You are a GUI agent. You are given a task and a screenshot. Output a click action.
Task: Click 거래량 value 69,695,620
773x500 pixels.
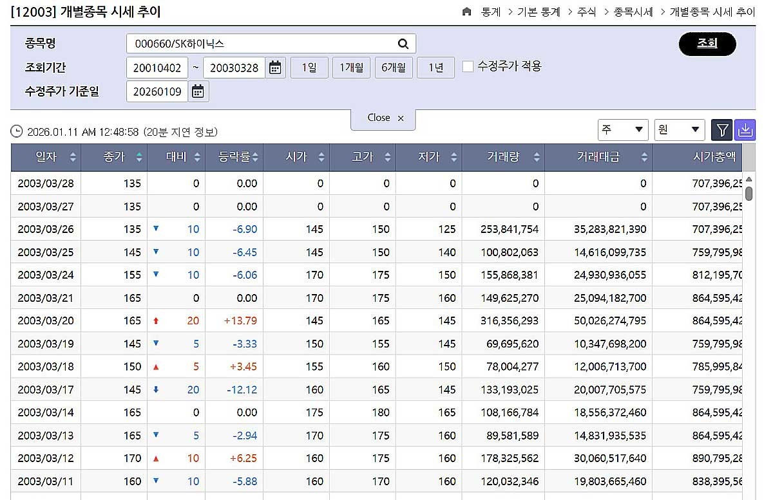pyautogui.click(x=513, y=344)
